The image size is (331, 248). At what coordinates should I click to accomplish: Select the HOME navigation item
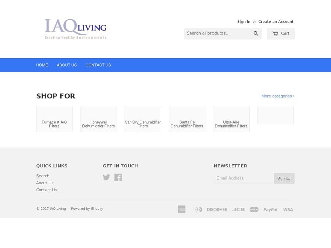pos(42,65)
